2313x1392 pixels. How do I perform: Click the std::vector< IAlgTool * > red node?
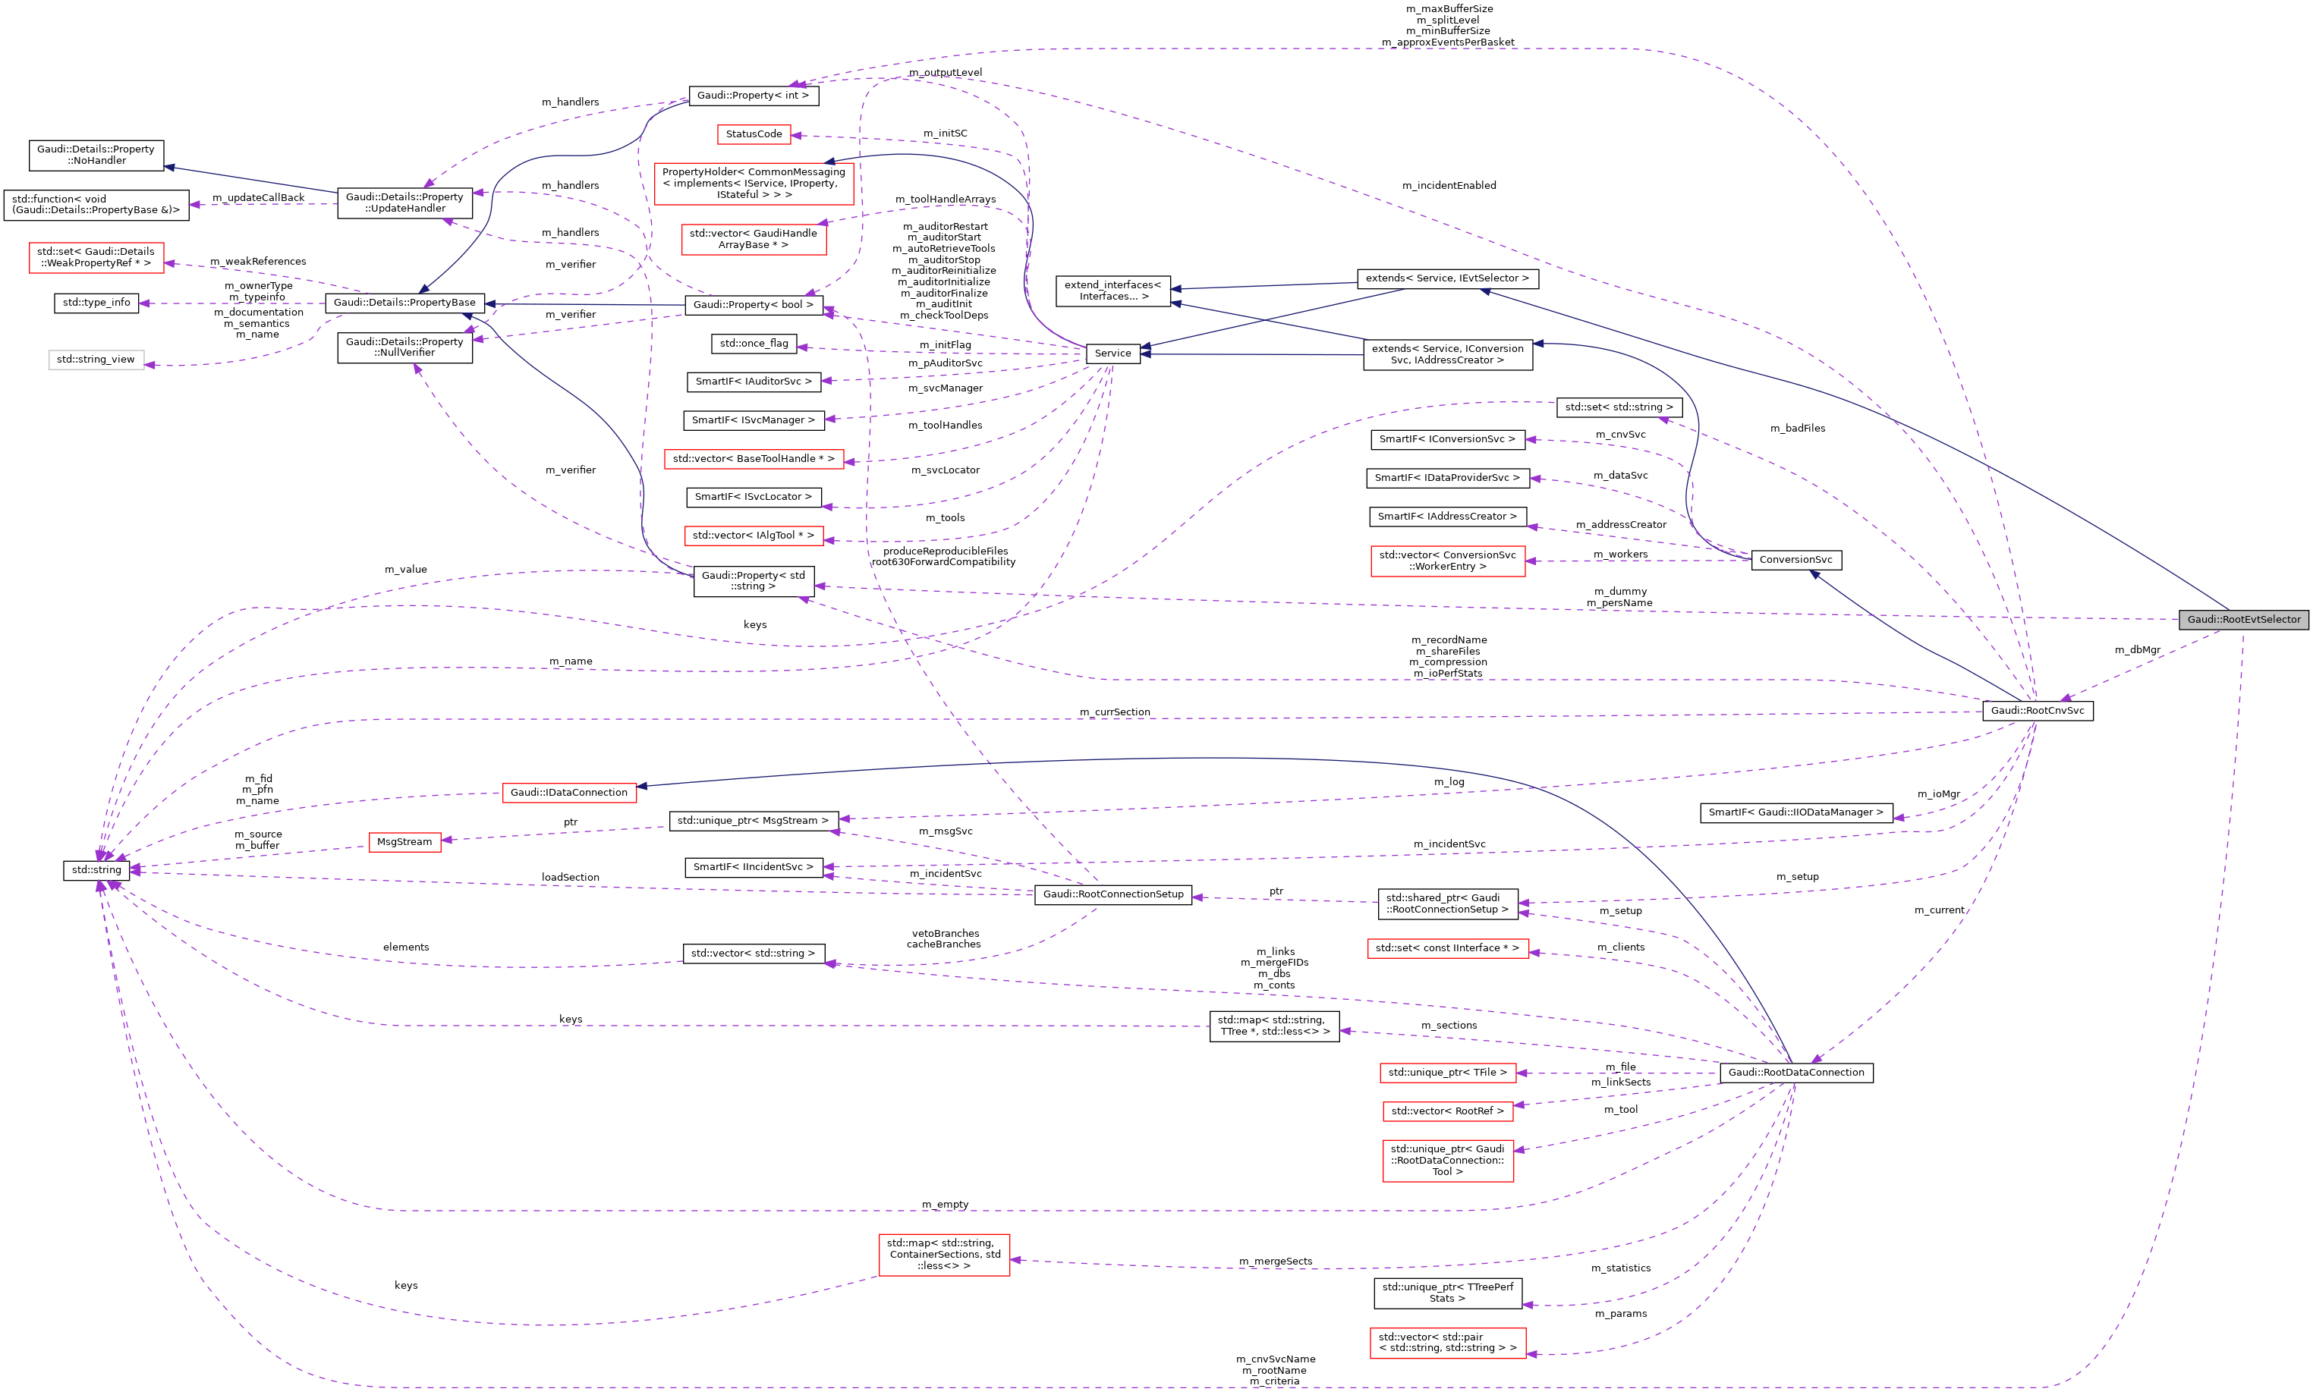point(754,536)
